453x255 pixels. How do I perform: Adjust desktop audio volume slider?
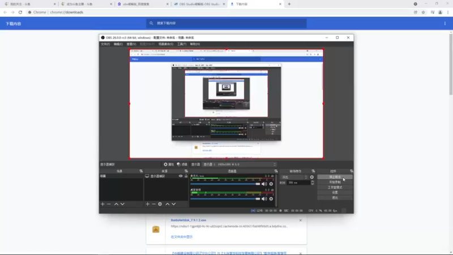(x=225, y=199)
